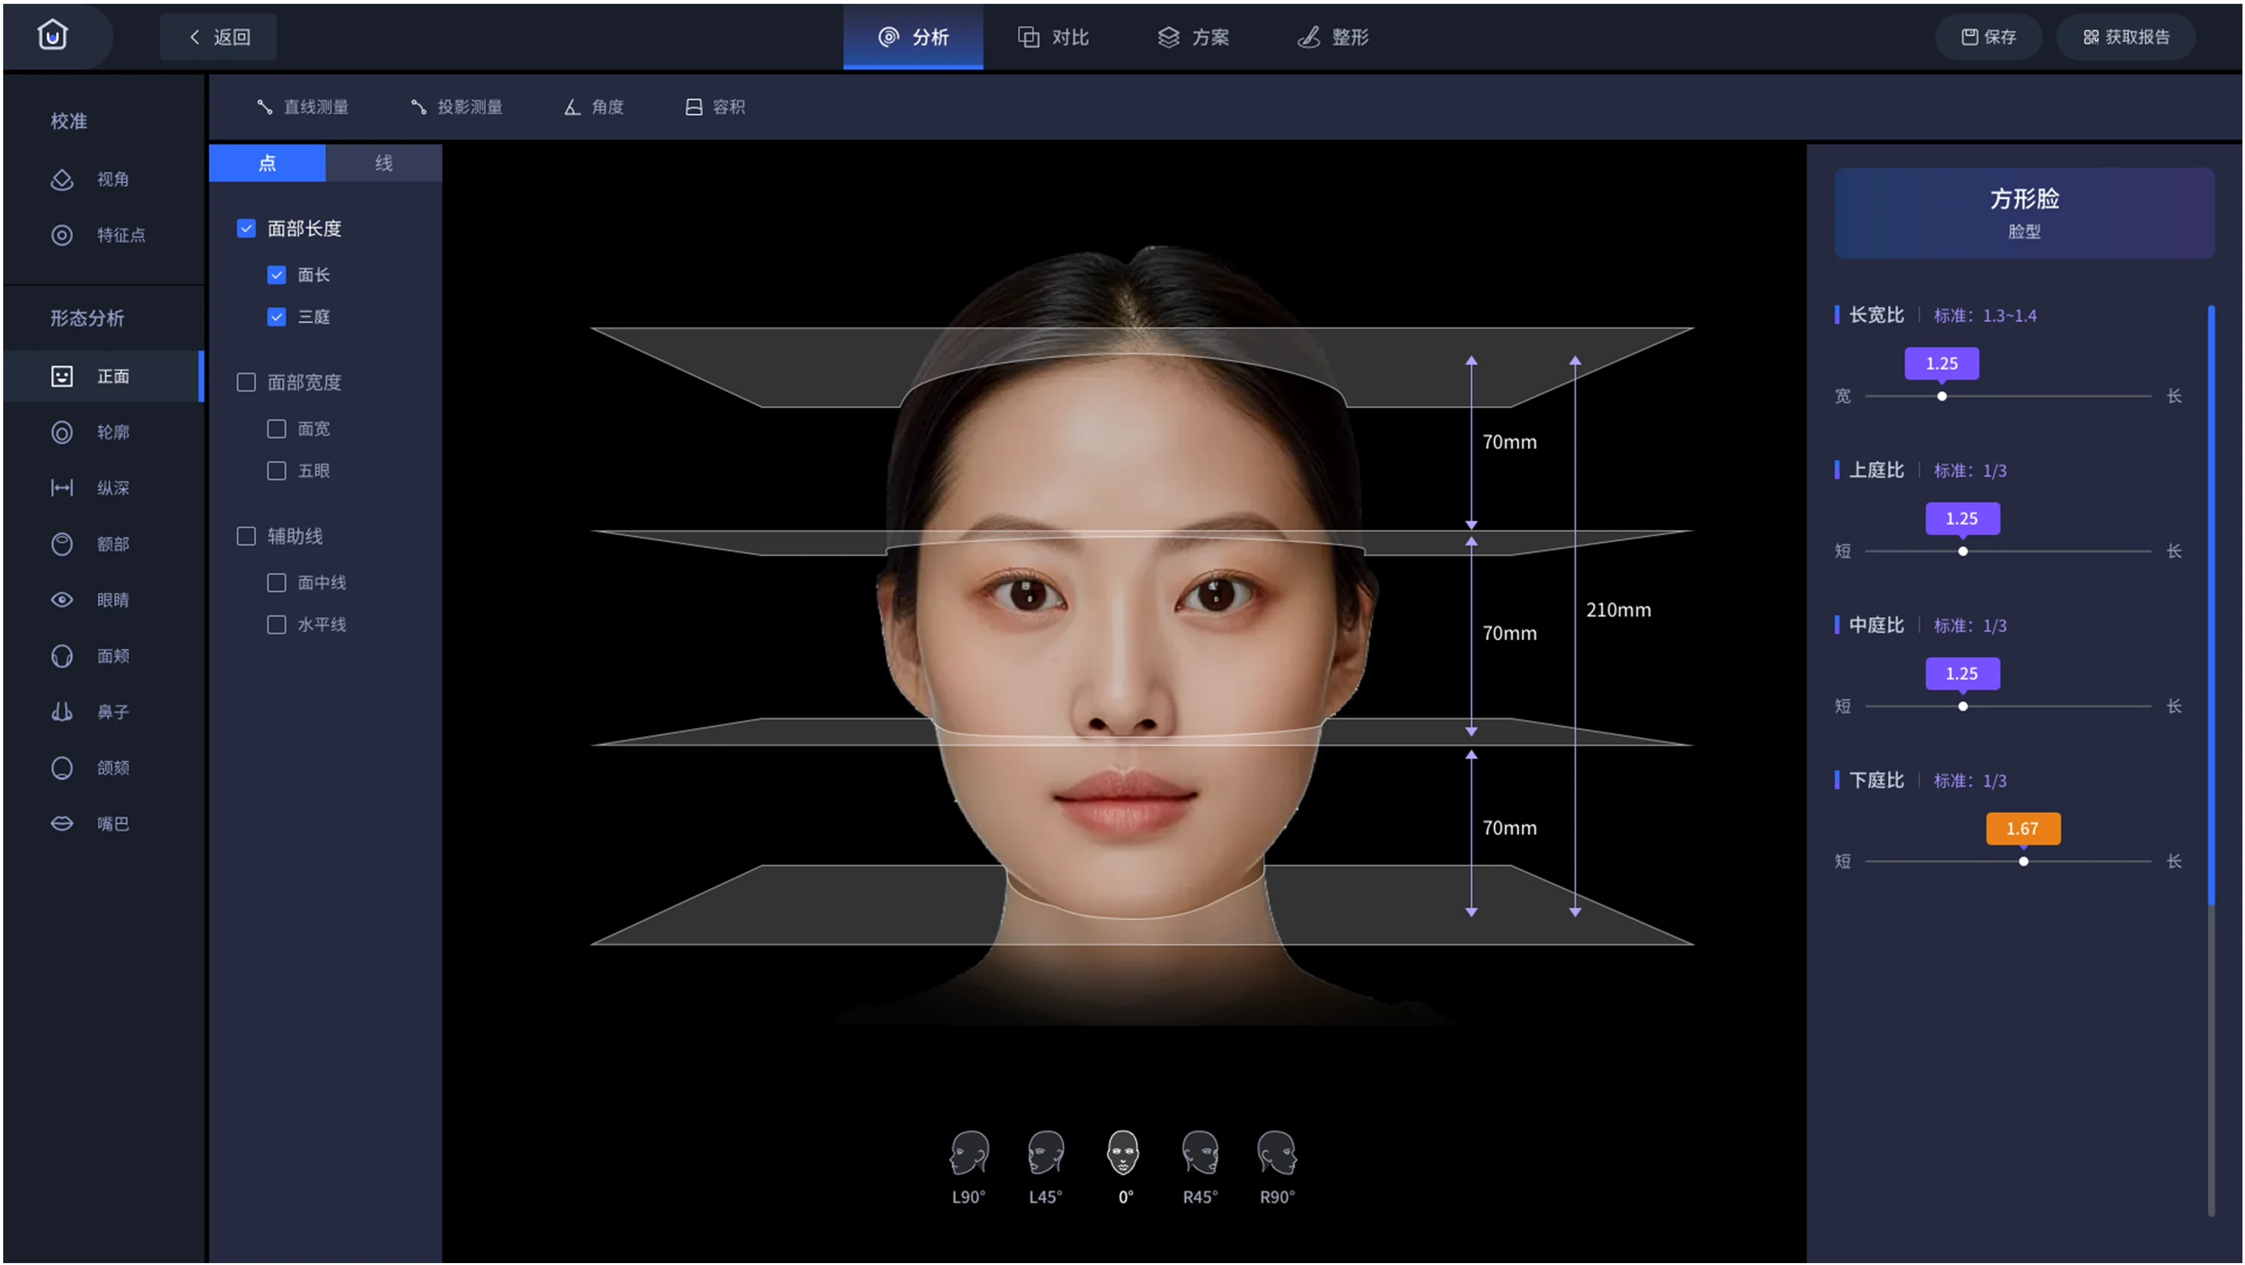Click the right panel vertical scrollbar

tap(2211, 606)
